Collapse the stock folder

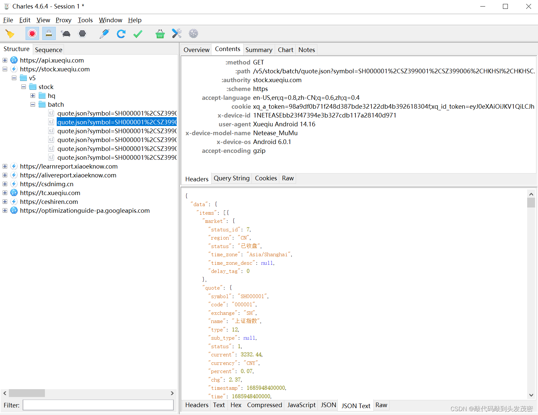[x=24, y=87]
